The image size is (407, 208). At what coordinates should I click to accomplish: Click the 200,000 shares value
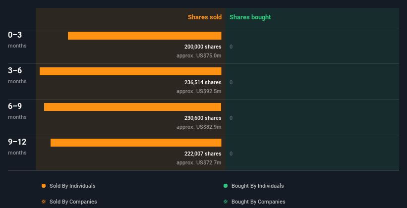pos(203,47)
